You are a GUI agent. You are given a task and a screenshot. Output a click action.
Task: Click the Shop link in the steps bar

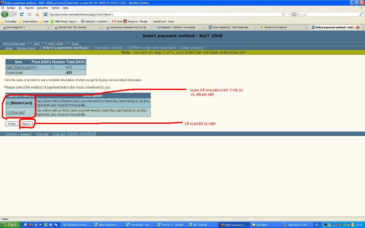click(x=9, y=48)
